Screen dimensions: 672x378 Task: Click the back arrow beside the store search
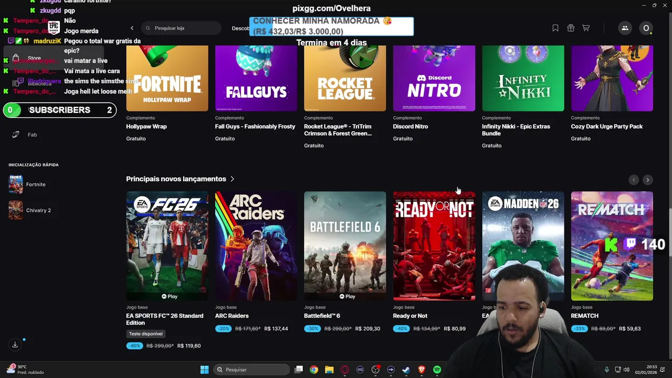point(132,28)
